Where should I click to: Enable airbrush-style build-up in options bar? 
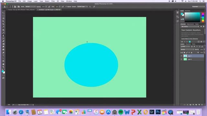pyautogui.click(x=63, y=6)
